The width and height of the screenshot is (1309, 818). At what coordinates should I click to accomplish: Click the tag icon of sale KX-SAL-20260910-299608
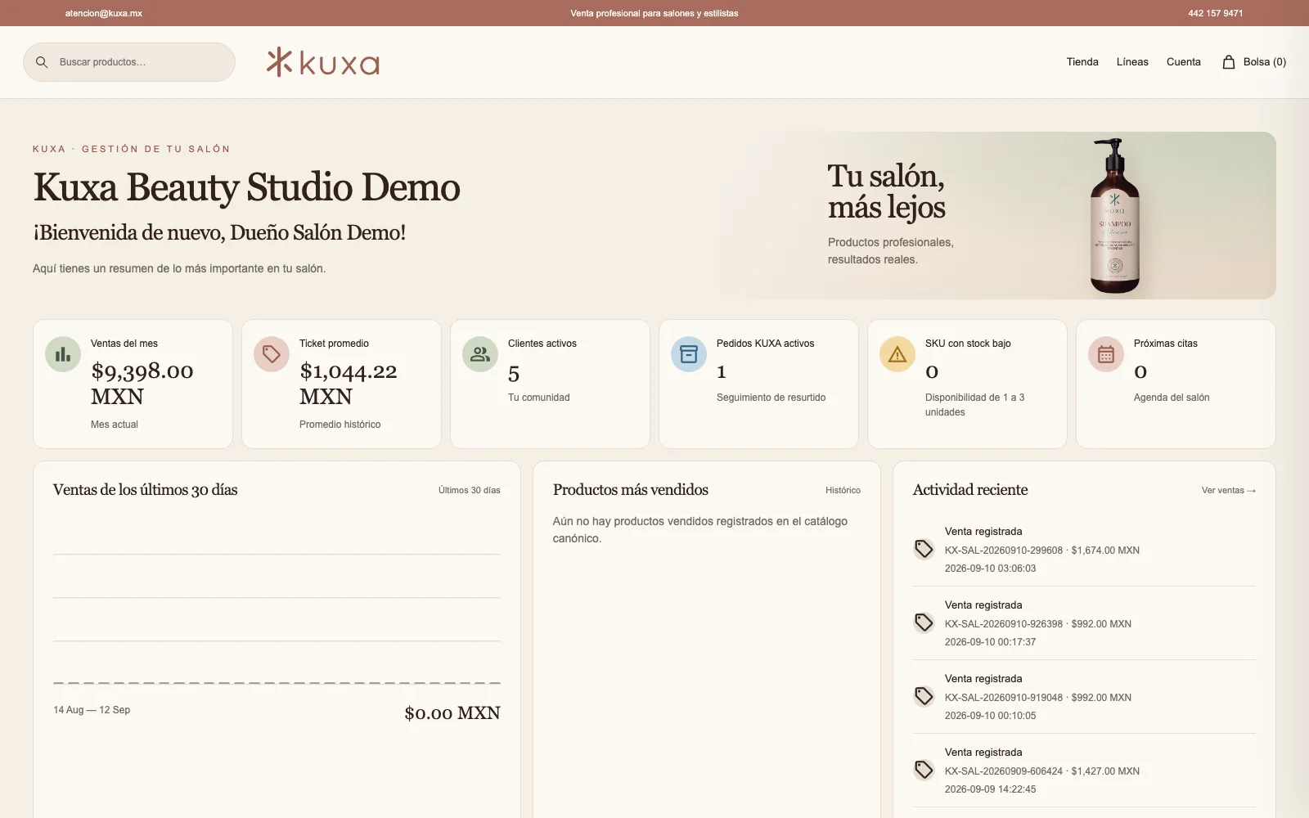tap(924, 549)
